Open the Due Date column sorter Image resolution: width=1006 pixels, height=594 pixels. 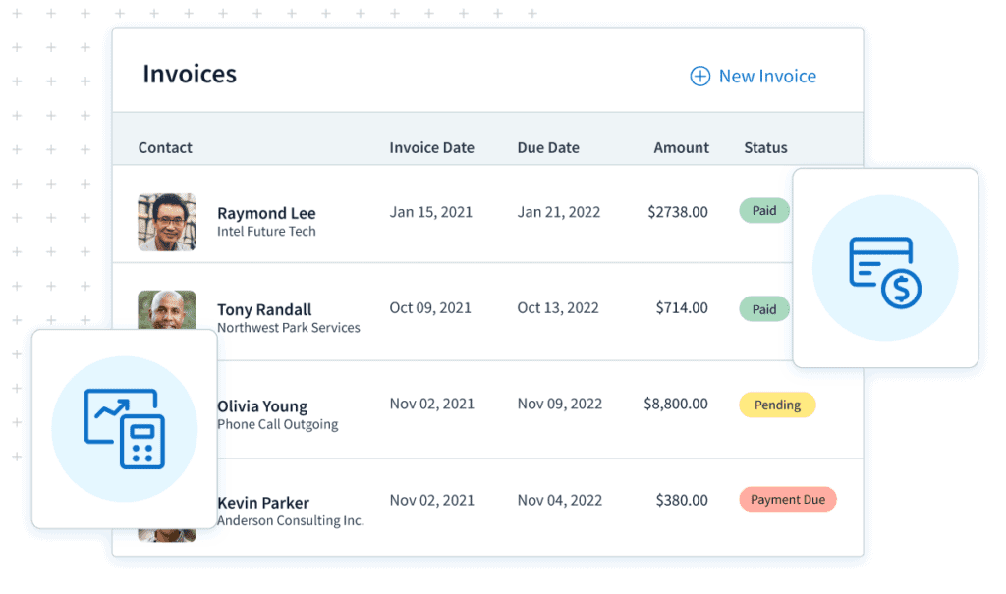click(547, 147)
